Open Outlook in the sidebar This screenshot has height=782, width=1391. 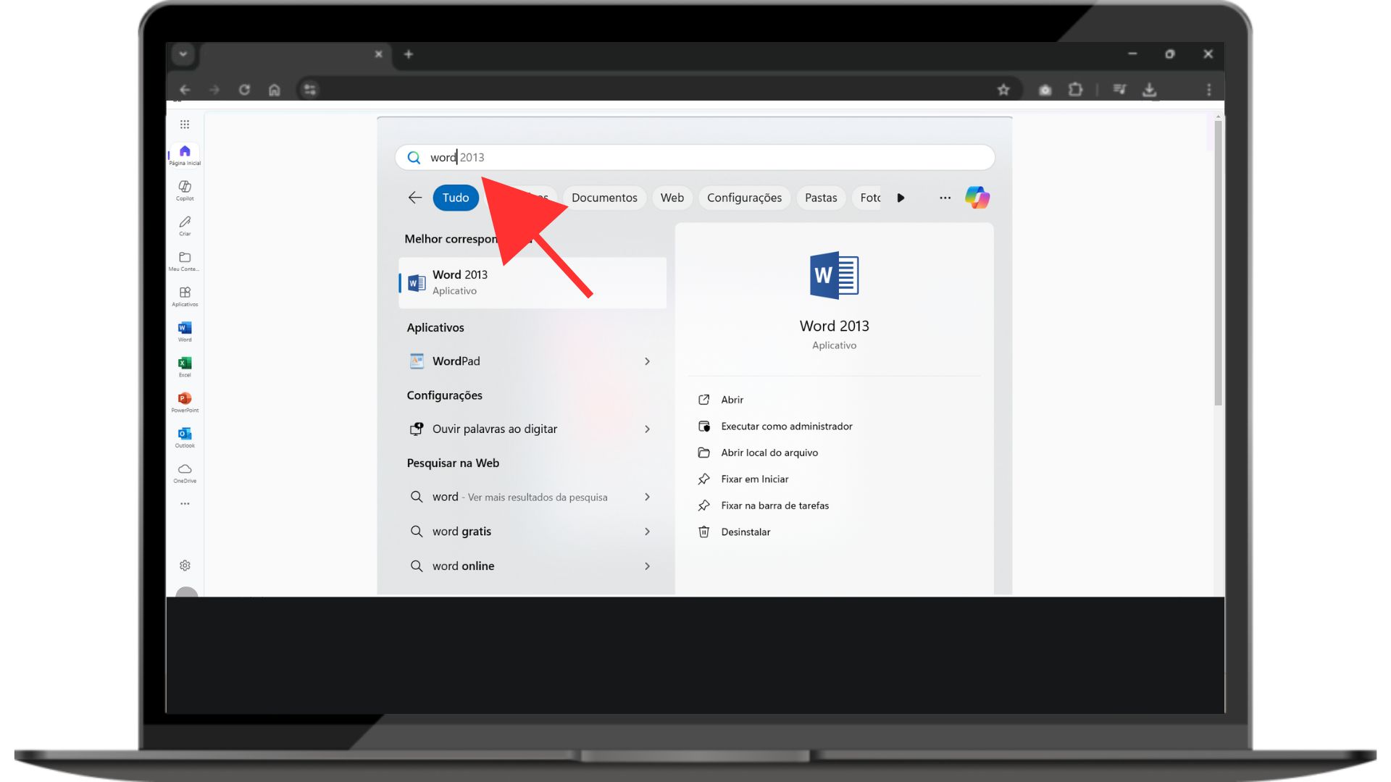185,437
